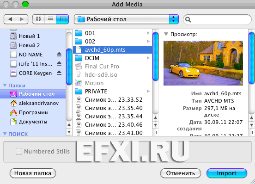The height and width of the screenshot is (184, 255).
Task: Click the preview pane scrollbar thumb
Action: [252, 58]
